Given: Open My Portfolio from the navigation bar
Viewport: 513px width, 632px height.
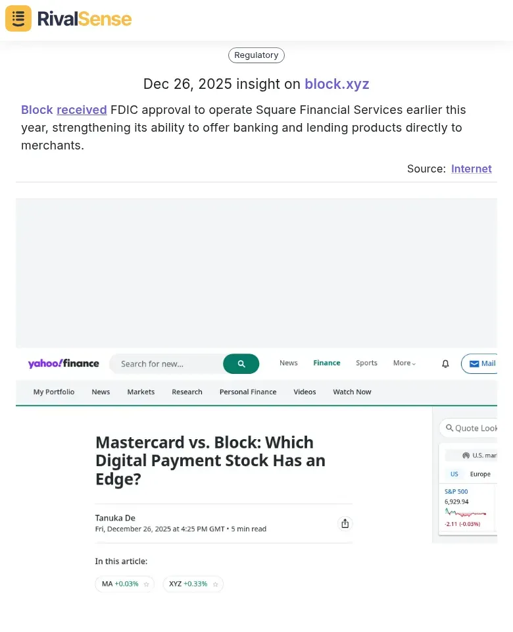Looking at the screenshot, I should 53,392.
